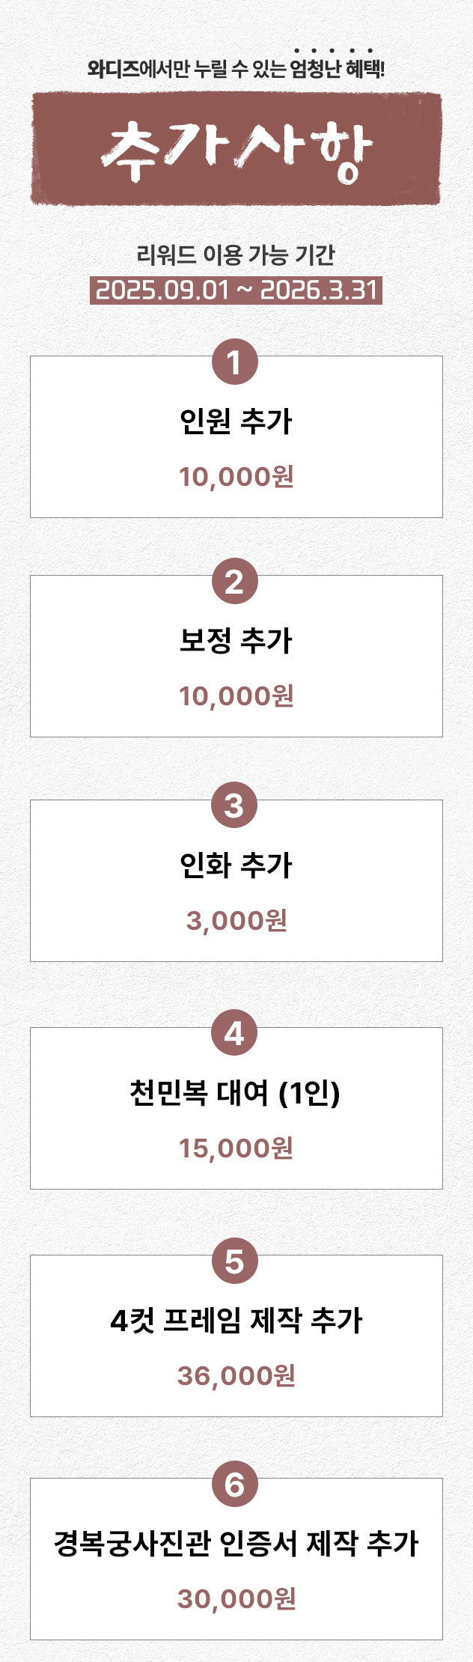The height and width of the screenshot is (1662, 473).
Task: Click the 3,000원 price text
Action: [236, 921]
